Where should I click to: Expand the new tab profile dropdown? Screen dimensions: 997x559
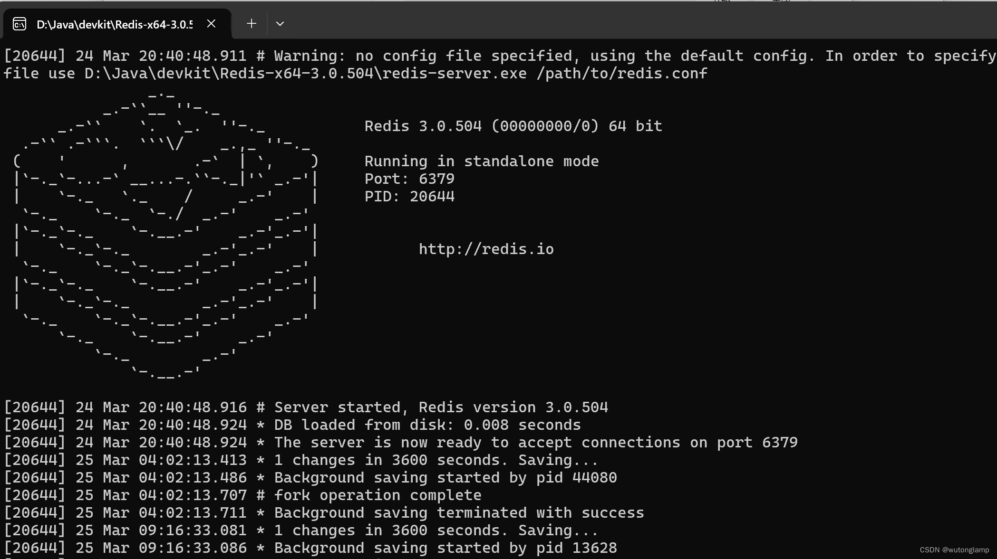pos(280,24)
